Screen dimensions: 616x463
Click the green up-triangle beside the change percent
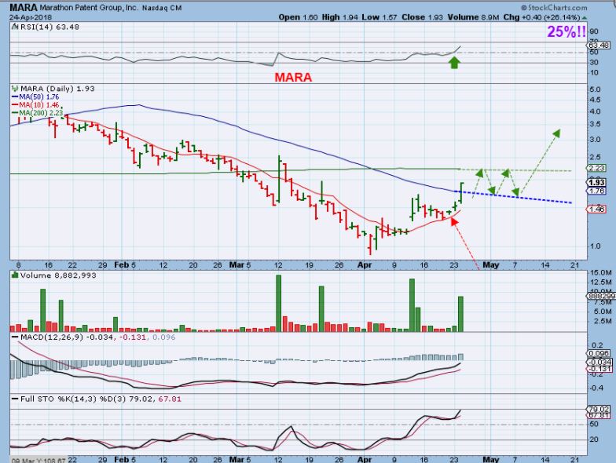coord(585,17)
